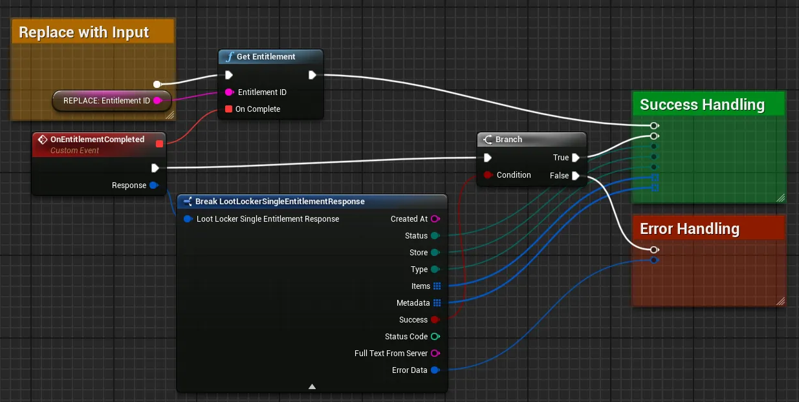This screenshot has height=402, width=799.
Task: Click the resize handle of the Error Handling comment
Action: 780,301
